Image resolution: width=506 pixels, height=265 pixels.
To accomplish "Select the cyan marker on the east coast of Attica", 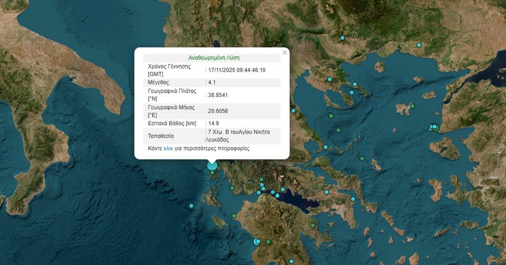I will [x=353, y=199].
